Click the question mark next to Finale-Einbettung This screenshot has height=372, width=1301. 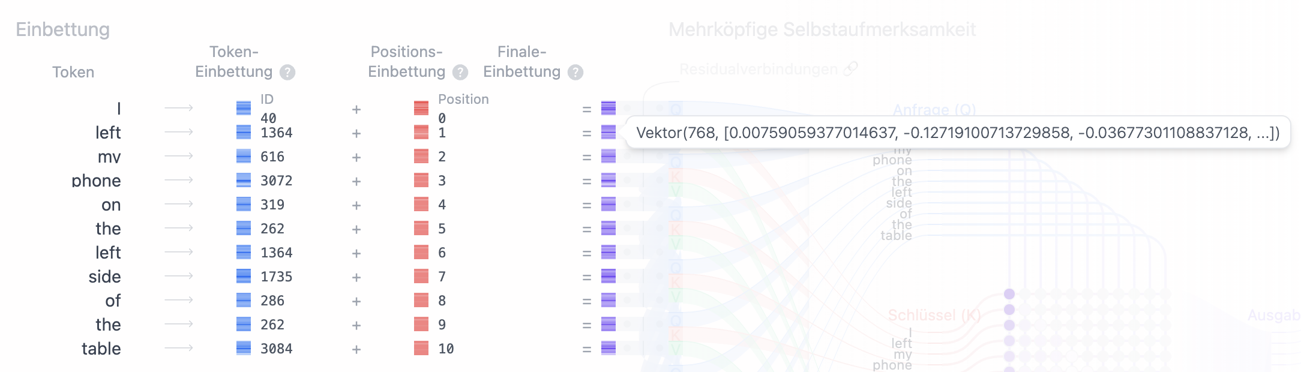(x=575, y=73)
